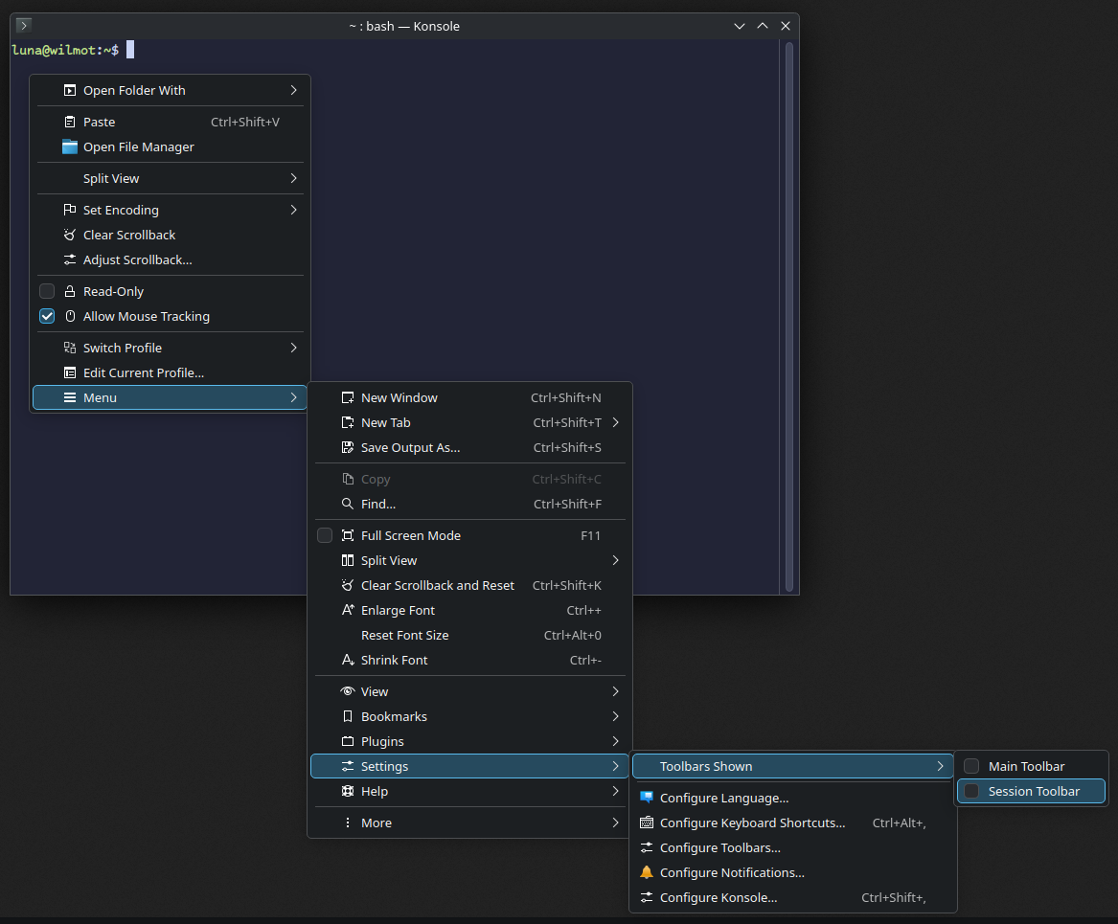The image size is (1118, 924).
Task: Check the Session Toolbar checkbox
Action: (x=971, y=791)
